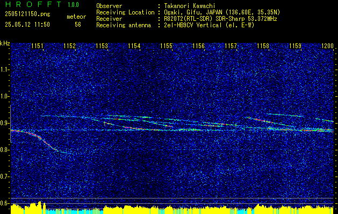The width and height of the screenshot is (338, 214).
Task: Click the 0.8 kHz axis label
Action: tap(5, 150)
